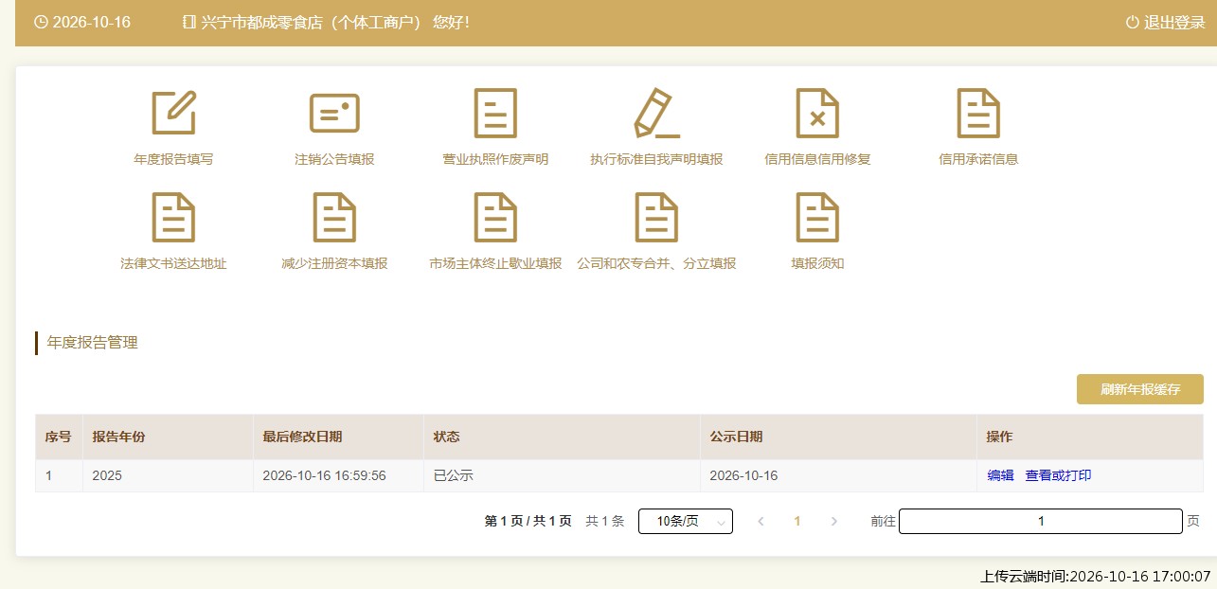Open 执行标准自我声明填报 pencil icon
The width and height of the screenshot is (1217, 589).
point(656,113)
